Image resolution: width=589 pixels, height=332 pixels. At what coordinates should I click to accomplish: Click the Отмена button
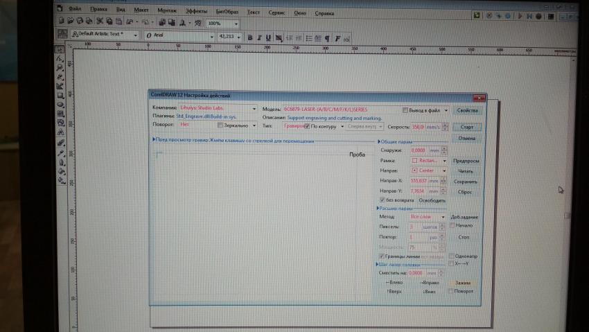pos(467,139)
